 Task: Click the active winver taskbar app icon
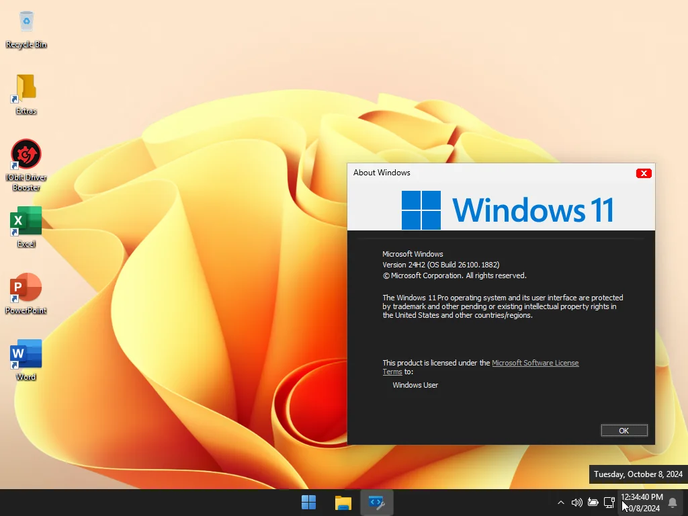click(x=376, y=503)
